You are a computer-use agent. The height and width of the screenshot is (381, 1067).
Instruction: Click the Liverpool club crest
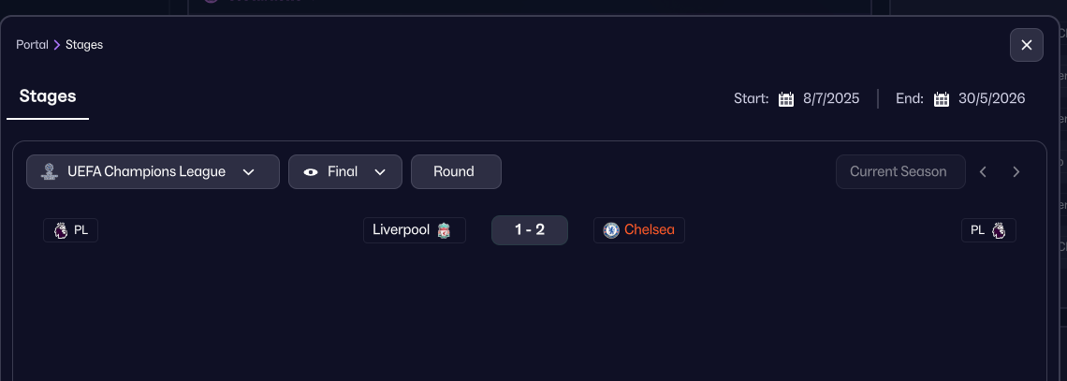[x=444, y=230]
